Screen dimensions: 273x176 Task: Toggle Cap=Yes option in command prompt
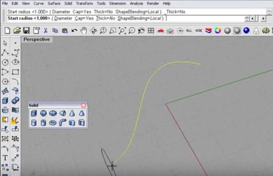pos(84,18)
